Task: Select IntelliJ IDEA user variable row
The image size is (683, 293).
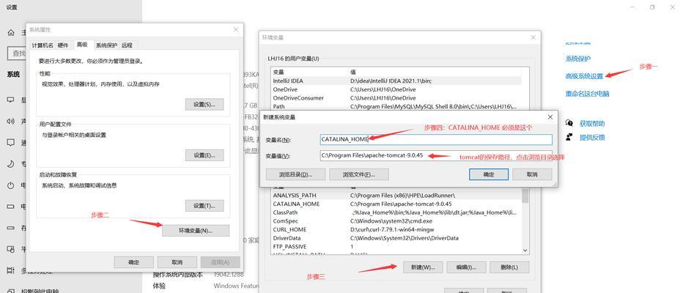Action: point(396,81)
